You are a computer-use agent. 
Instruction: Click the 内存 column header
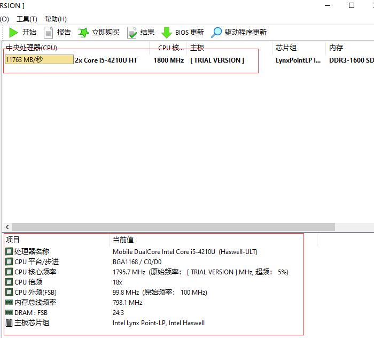pos(336,48)
